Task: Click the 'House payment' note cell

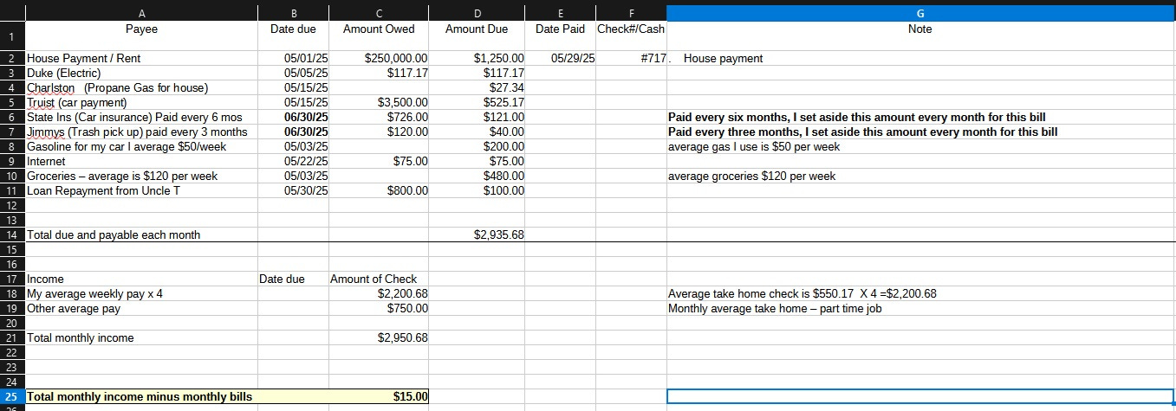Action: (x=920, y=59)
